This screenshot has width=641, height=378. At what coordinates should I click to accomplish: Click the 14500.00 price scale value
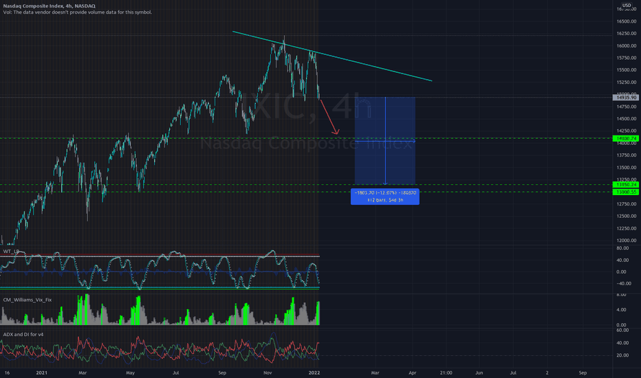[627, 118]
